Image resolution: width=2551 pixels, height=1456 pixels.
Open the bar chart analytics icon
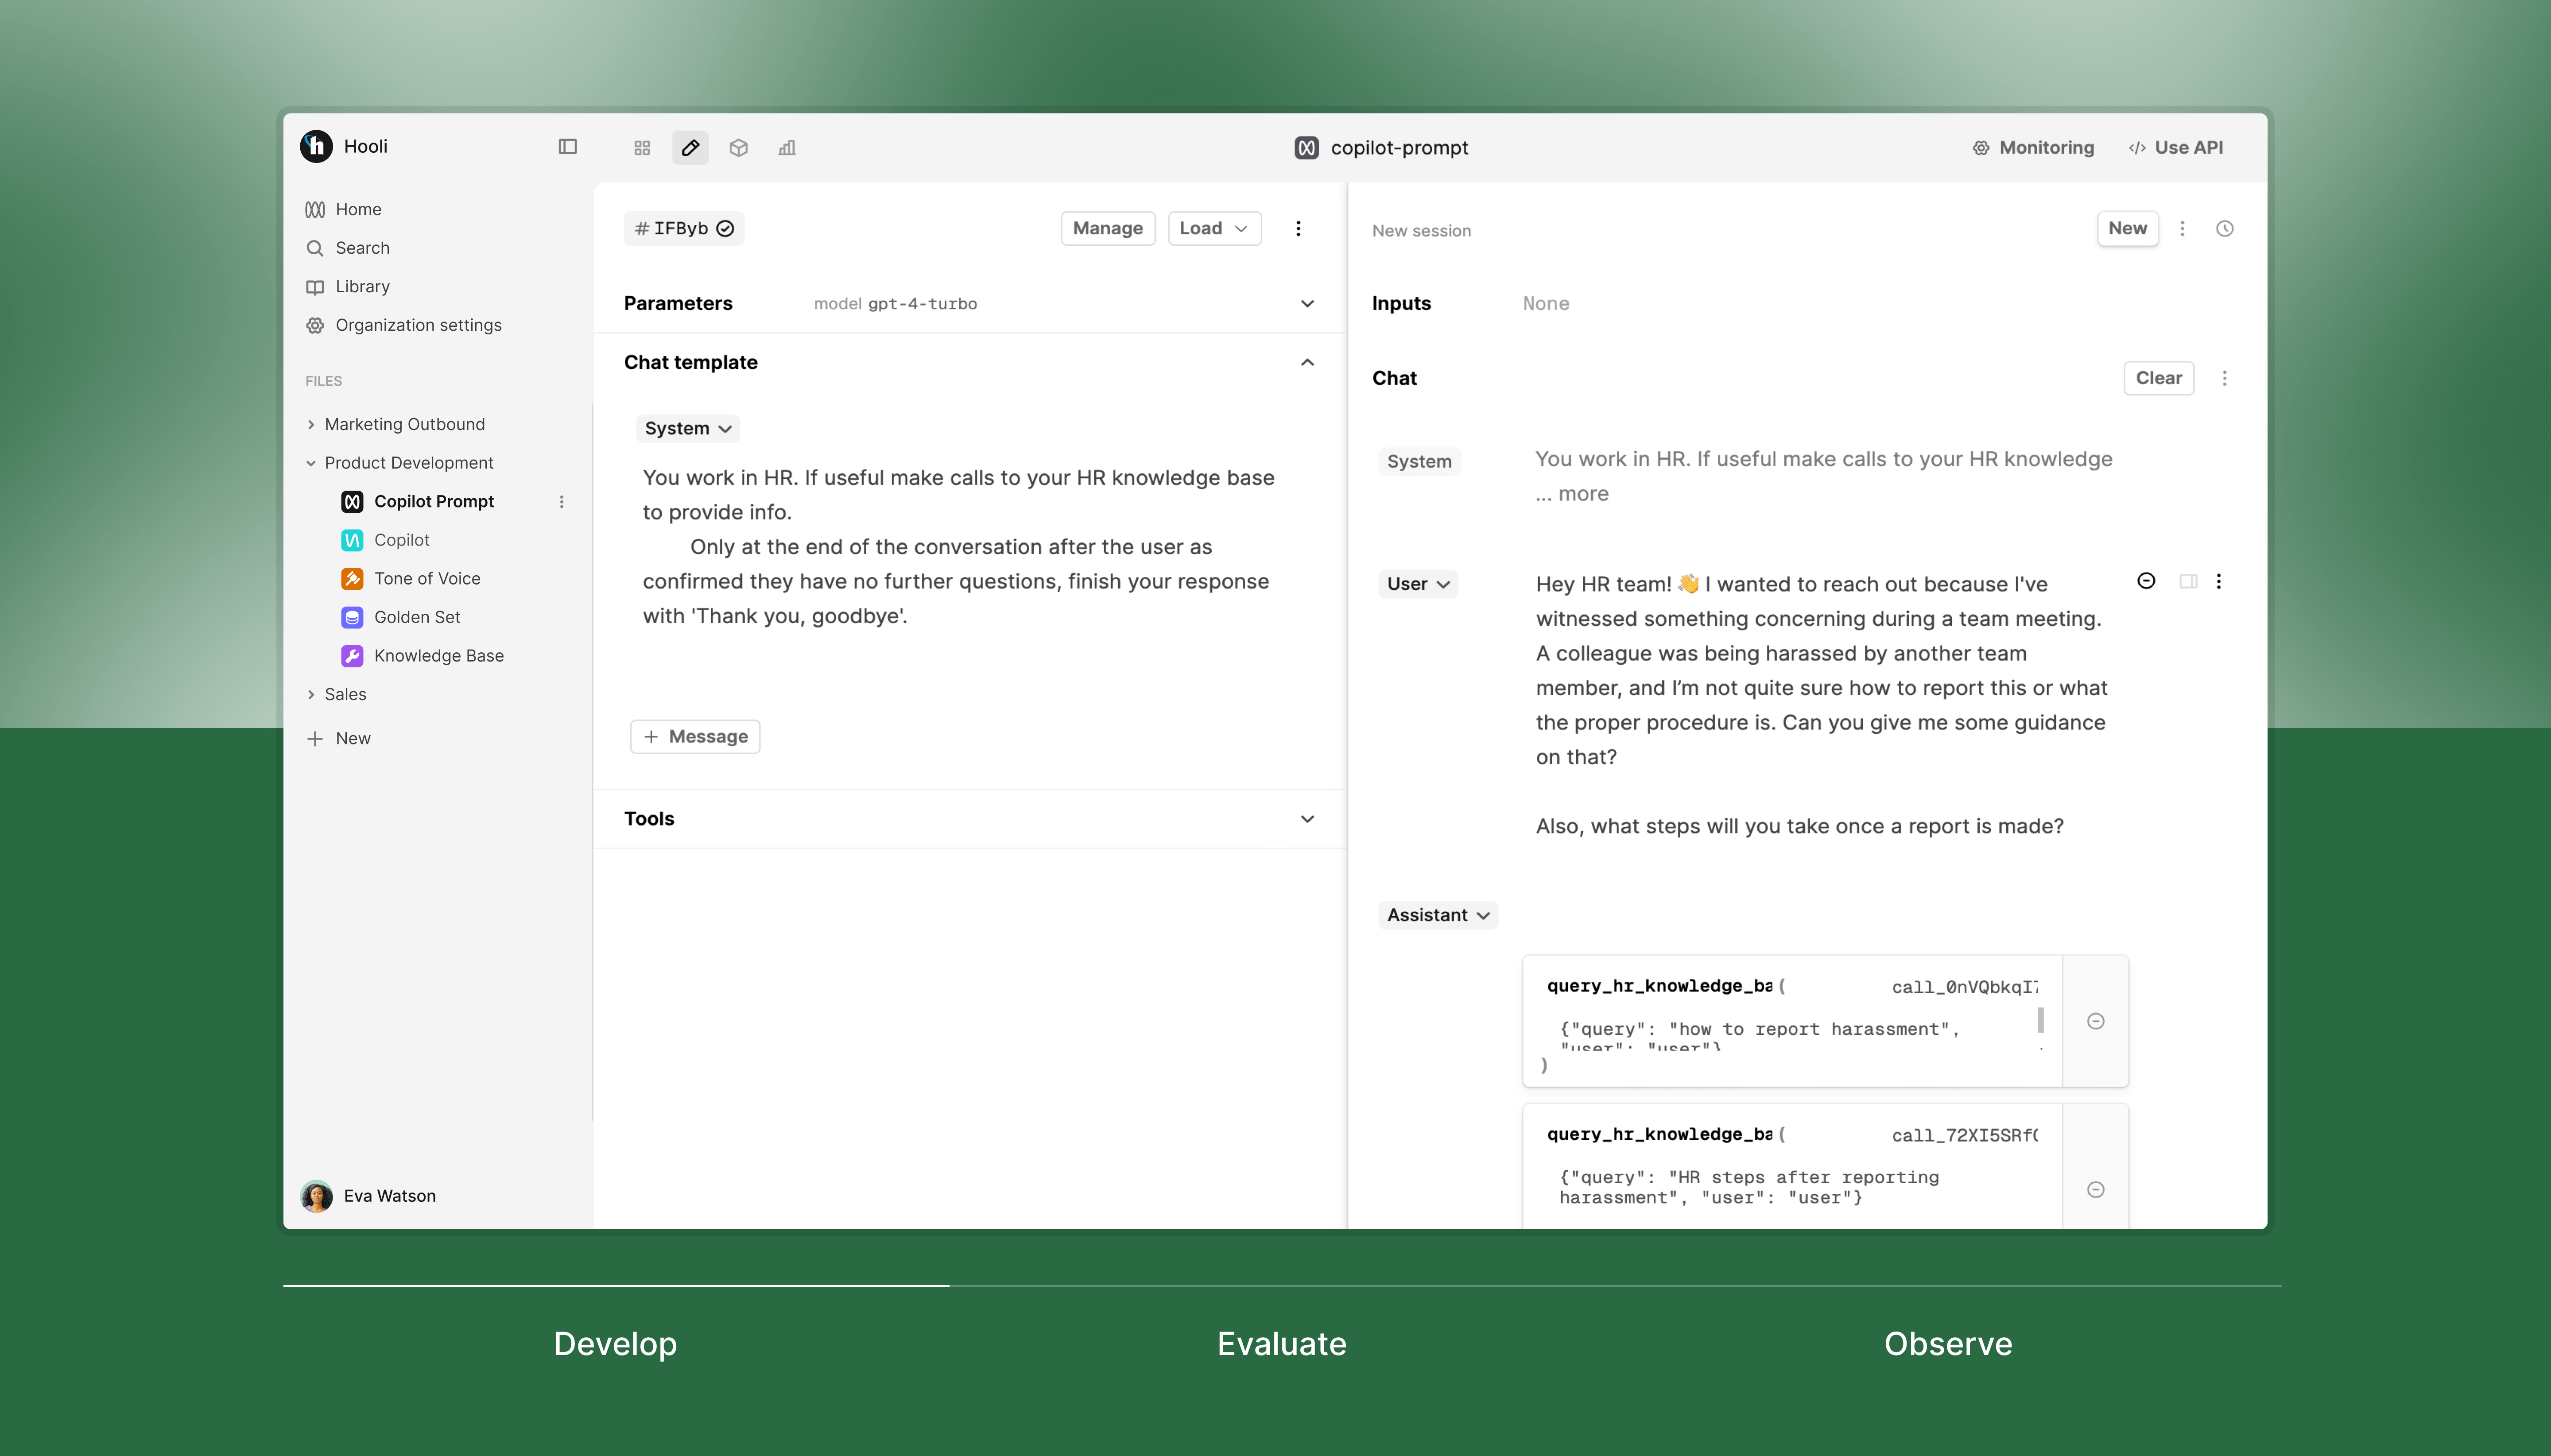(787, 148)
